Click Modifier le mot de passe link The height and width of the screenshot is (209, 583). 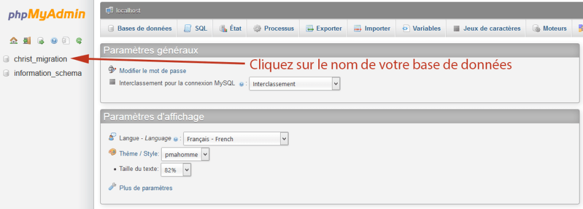pyautogui.click(x=153, y=71)
